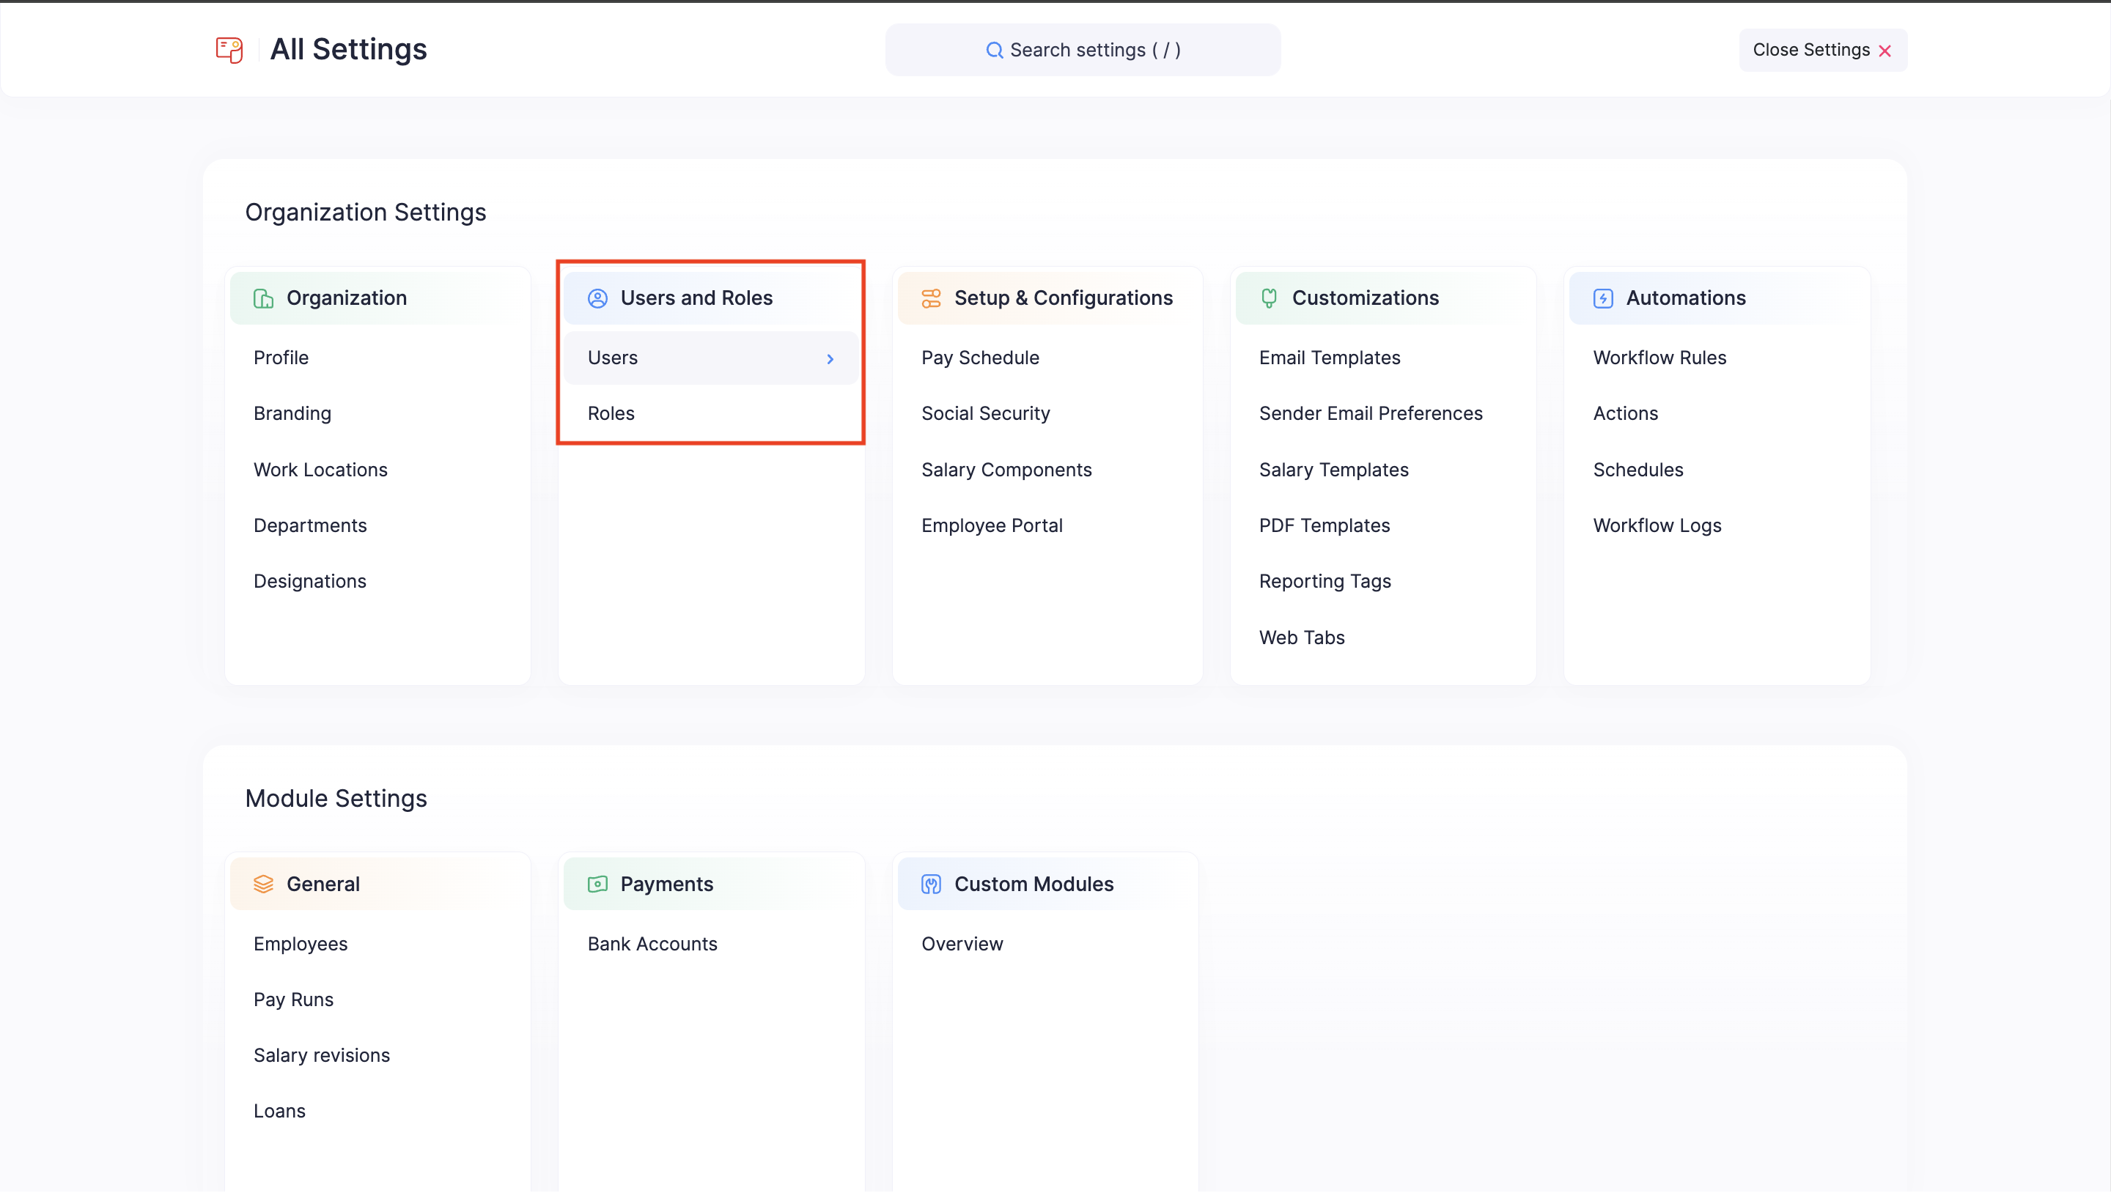The height and width of the screenshot is (1193, 2111).
Task: Click the General layers icon
Action: 263,883
